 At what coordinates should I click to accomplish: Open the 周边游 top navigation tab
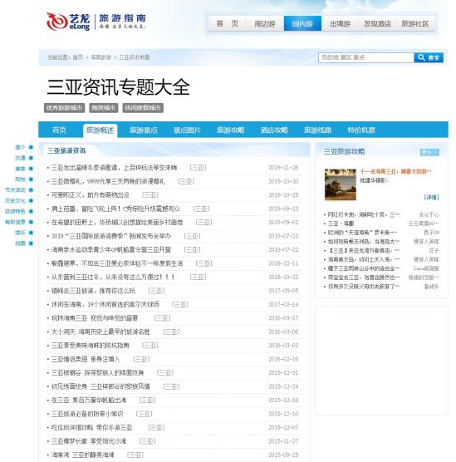[x=265, y=23]
